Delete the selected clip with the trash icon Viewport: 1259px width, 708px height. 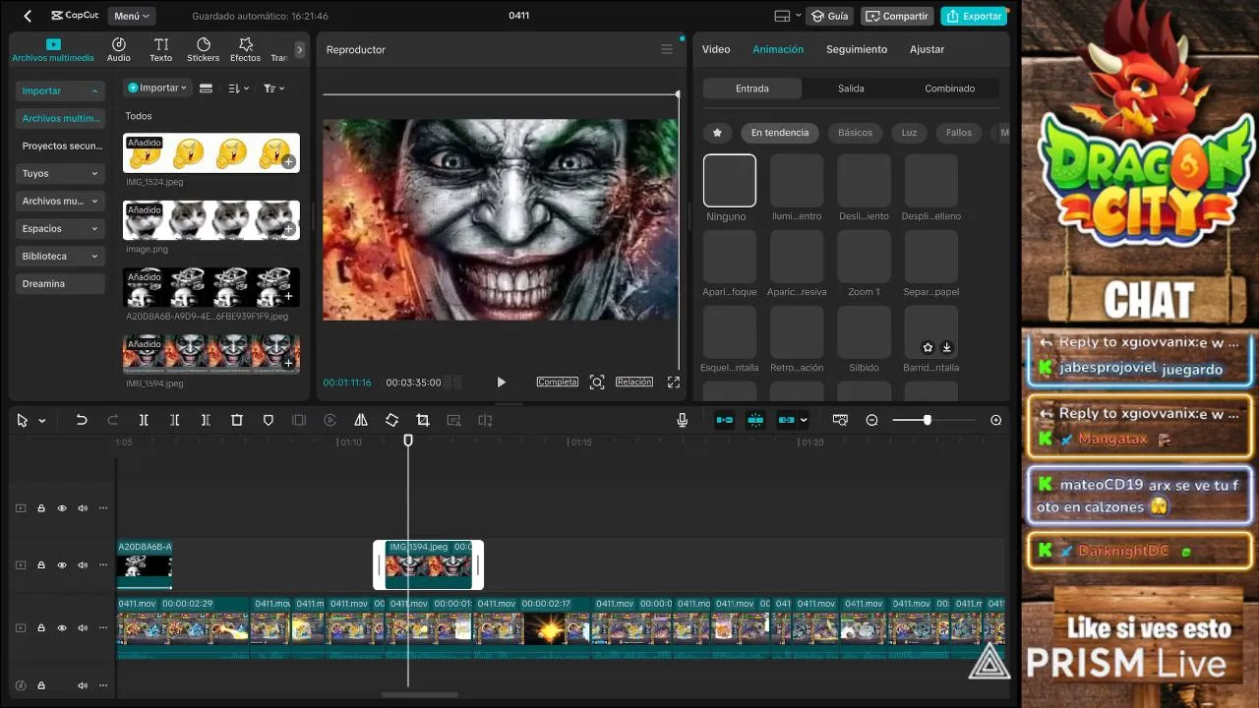pyautogui.click(x=237, y=420)
